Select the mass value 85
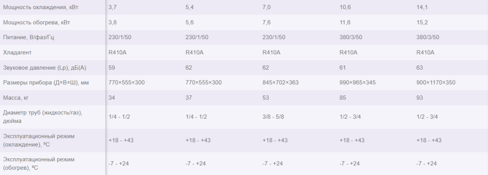 [343, 98]
